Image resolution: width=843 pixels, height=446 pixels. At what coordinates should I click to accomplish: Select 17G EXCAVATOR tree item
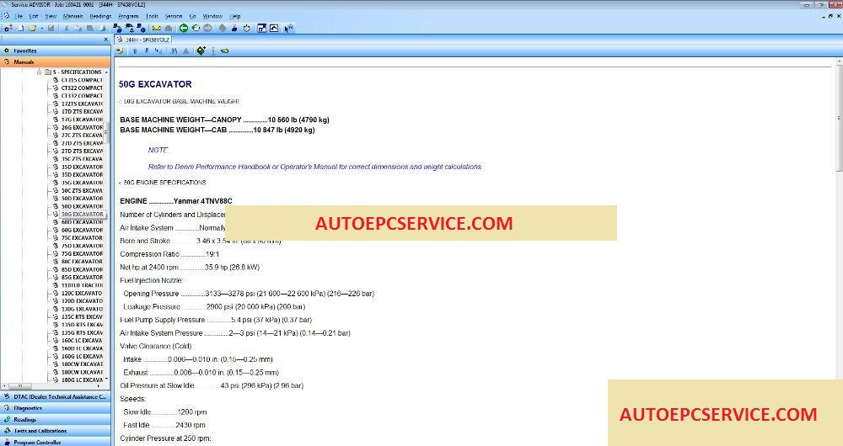pos(82,119)
